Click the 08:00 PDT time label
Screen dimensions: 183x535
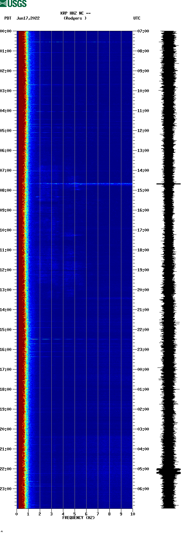pyautogui.click(x=6, y=190)
